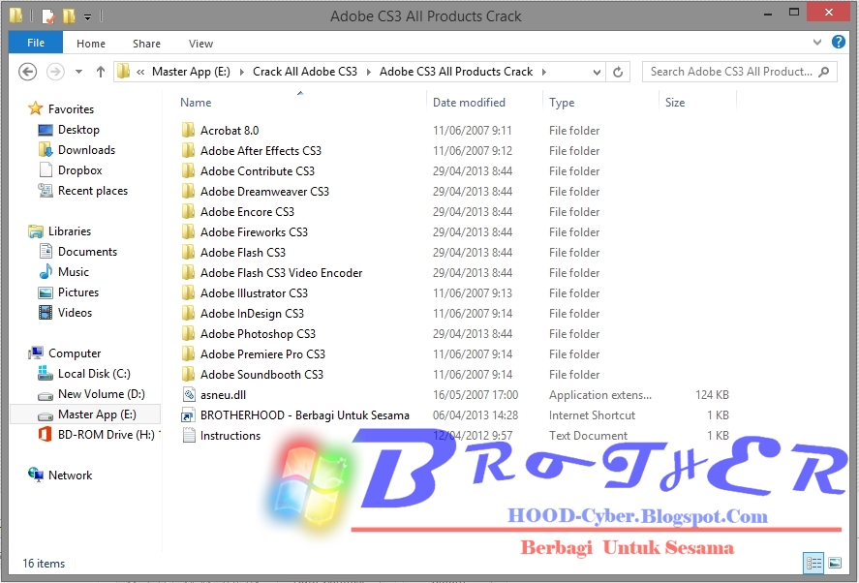The width and height of the screenshot is (859, 583).
Task: Go up one folder level
Action: click(x=101, y=72)
